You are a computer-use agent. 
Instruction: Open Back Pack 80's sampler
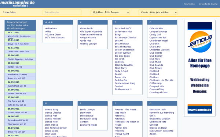pyautogui.click(x=123, y=28)
